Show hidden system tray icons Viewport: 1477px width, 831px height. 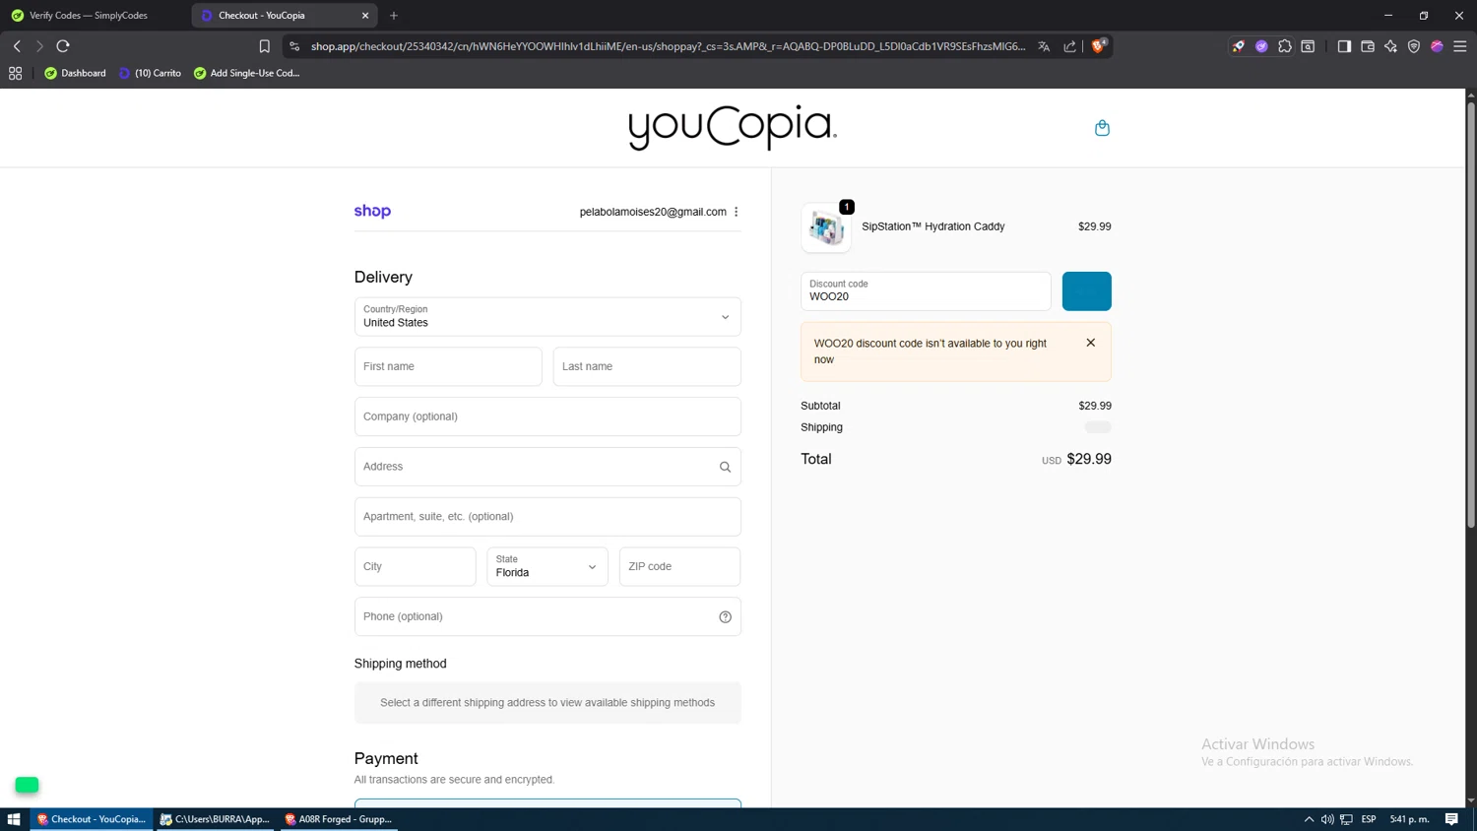[1309, 819]
